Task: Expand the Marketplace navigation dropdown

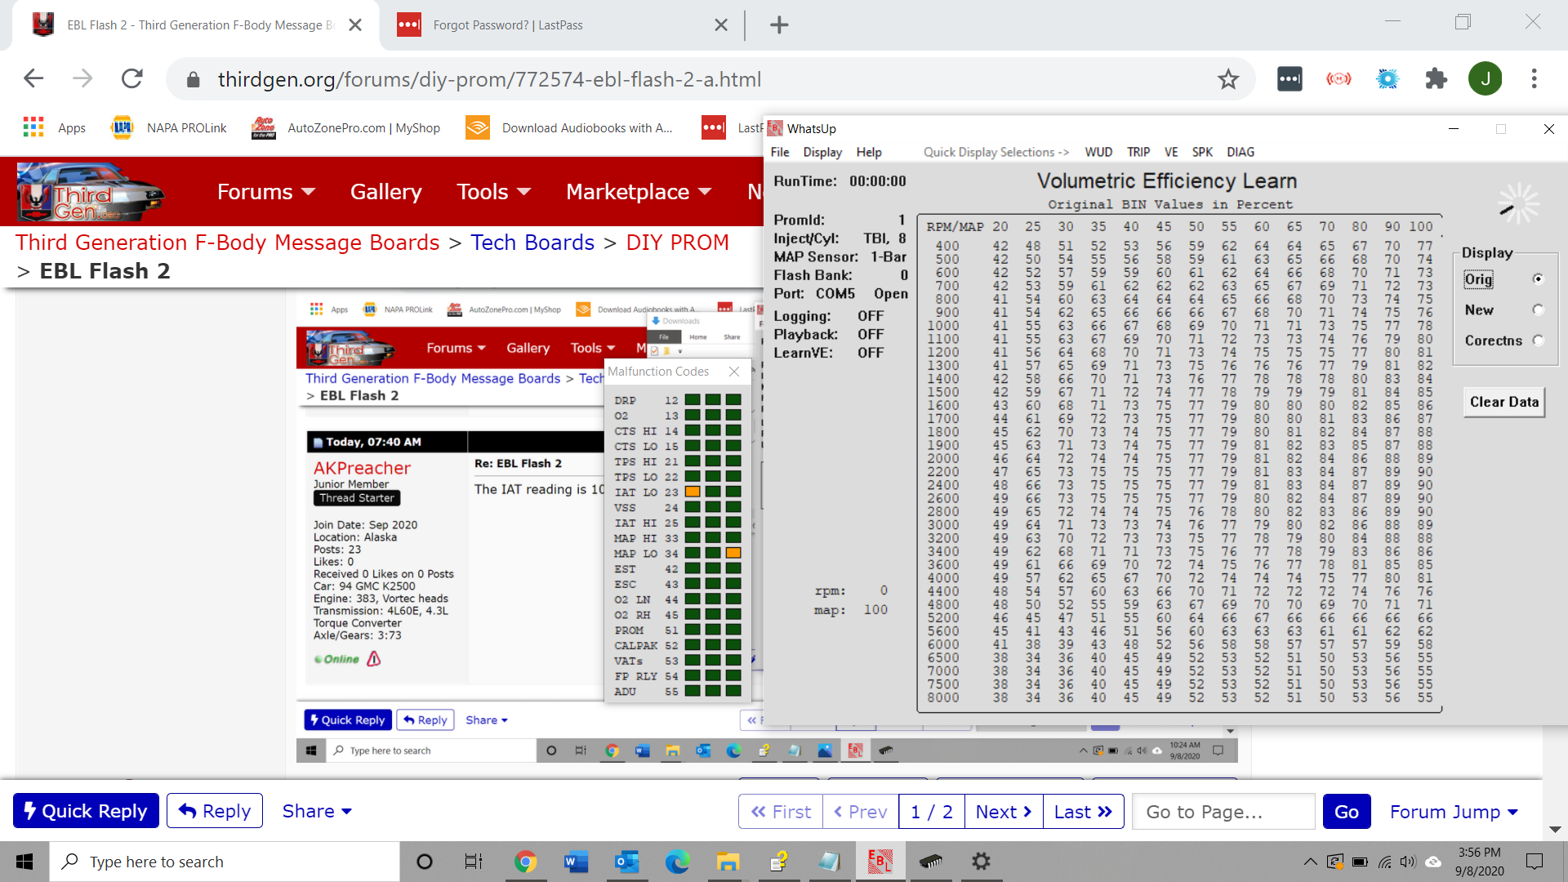Action: tap(638, 192)
